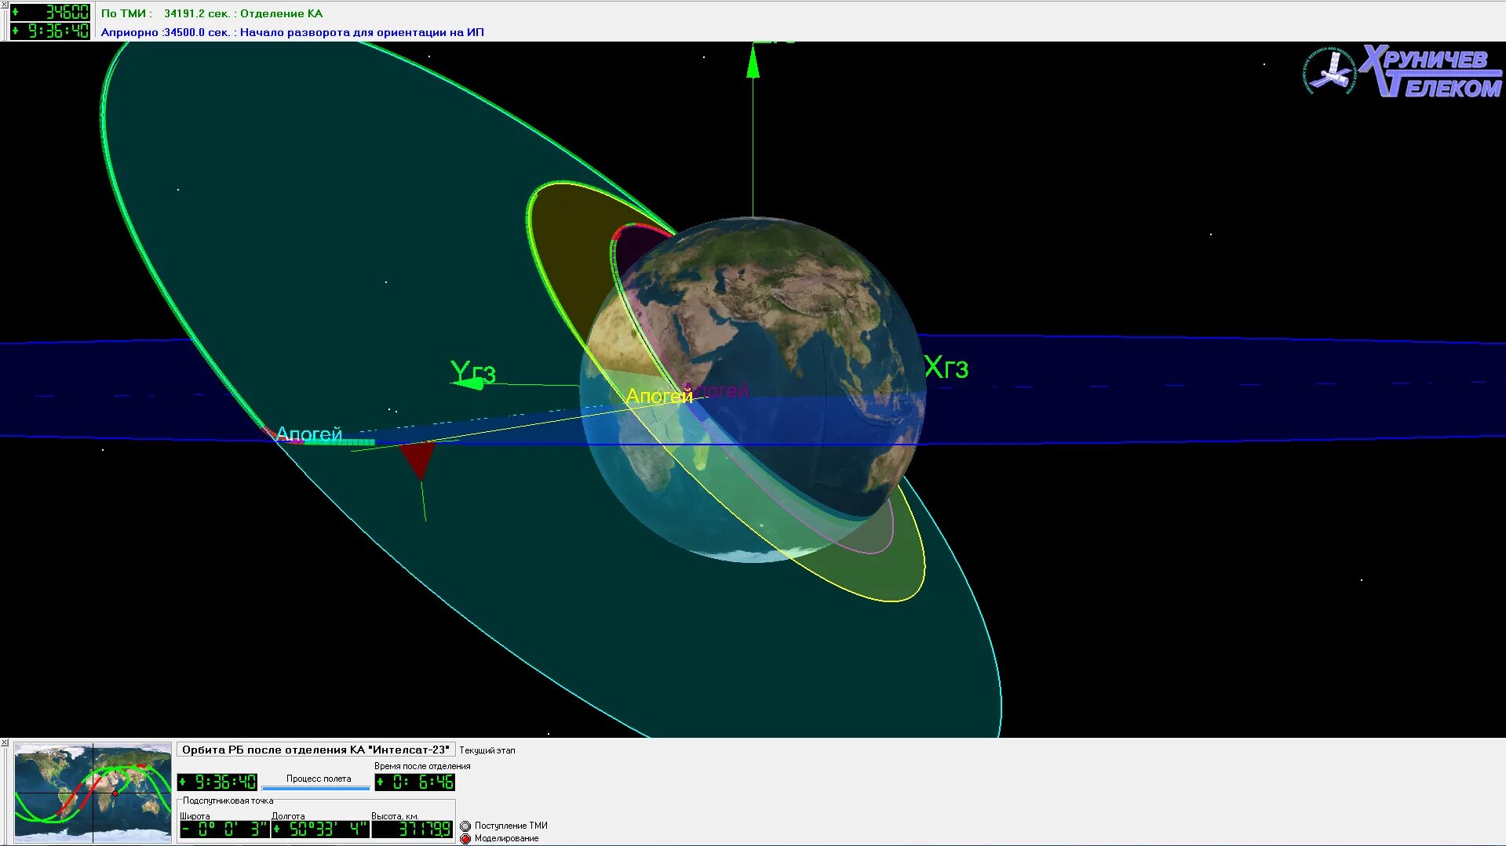Click the red cone spacecraft marker
This screenshot has width=1506, height=846.
click(x=418, y=459)
